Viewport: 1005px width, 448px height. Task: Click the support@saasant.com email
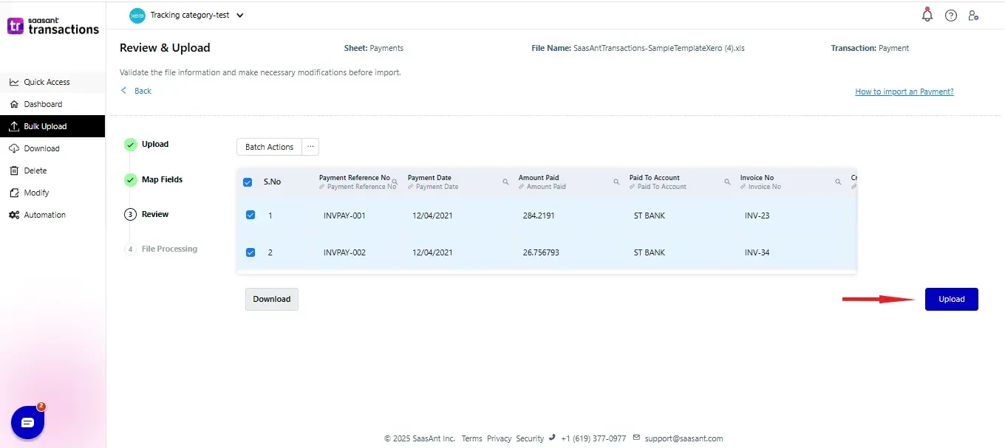point(684,438)
